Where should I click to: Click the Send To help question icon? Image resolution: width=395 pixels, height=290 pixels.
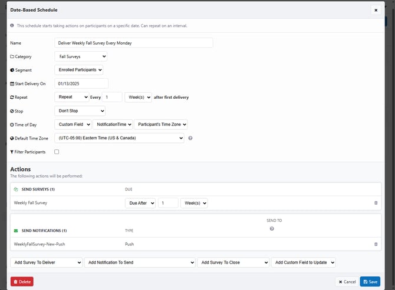pos(272,228)
